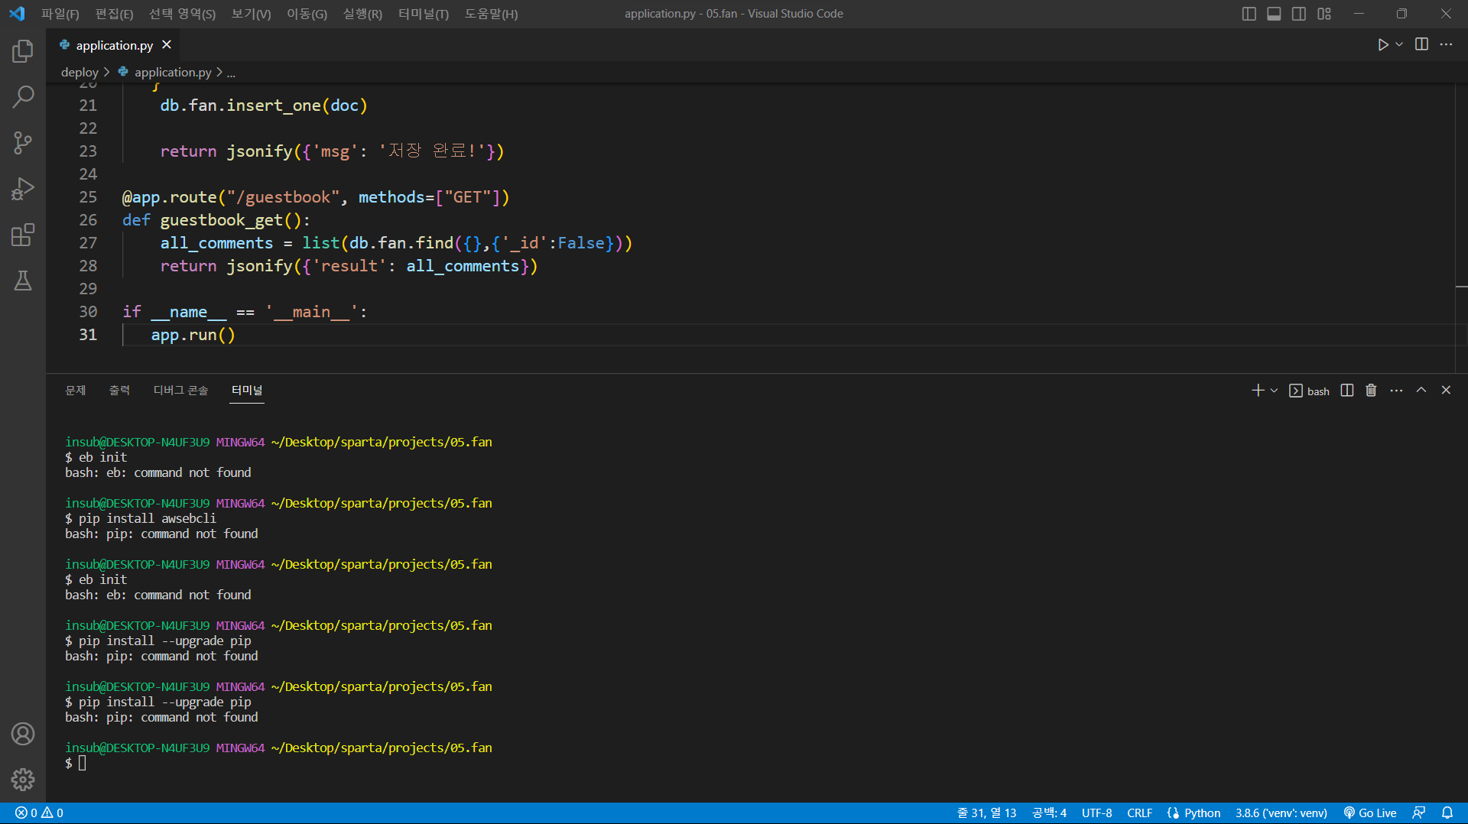Go to line via 줄 31, 열 13 indicator
1468x824 pixels.
[x=987, y=813]
